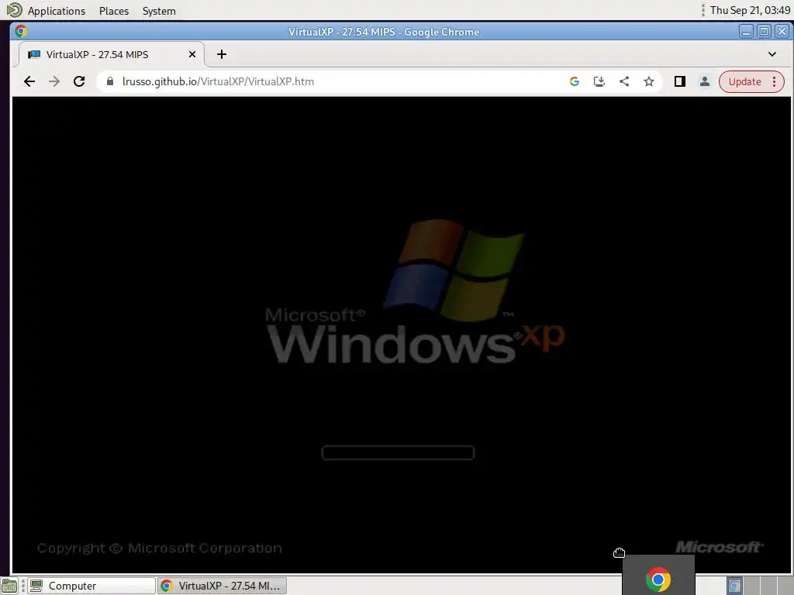Expand the tab search chevron
The width and height of the screenshot is (794, 595).
pos(772,54)
